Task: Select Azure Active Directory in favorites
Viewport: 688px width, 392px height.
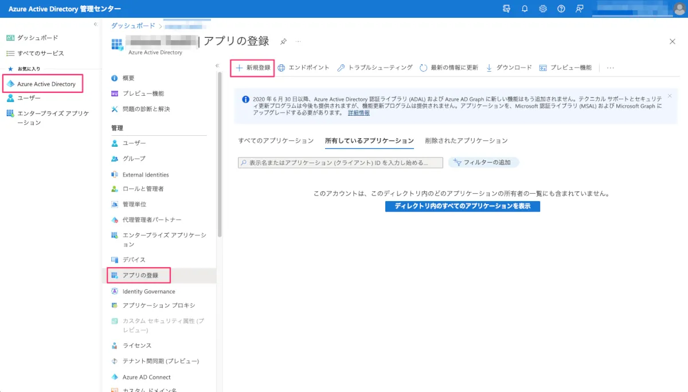Action: coord(46,84)
